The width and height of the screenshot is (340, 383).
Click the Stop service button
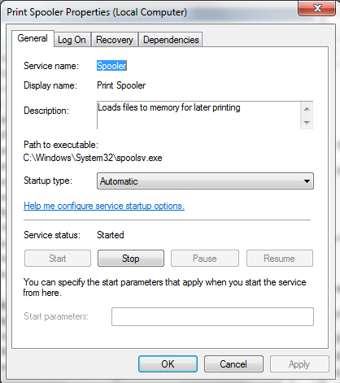(131, 259)
